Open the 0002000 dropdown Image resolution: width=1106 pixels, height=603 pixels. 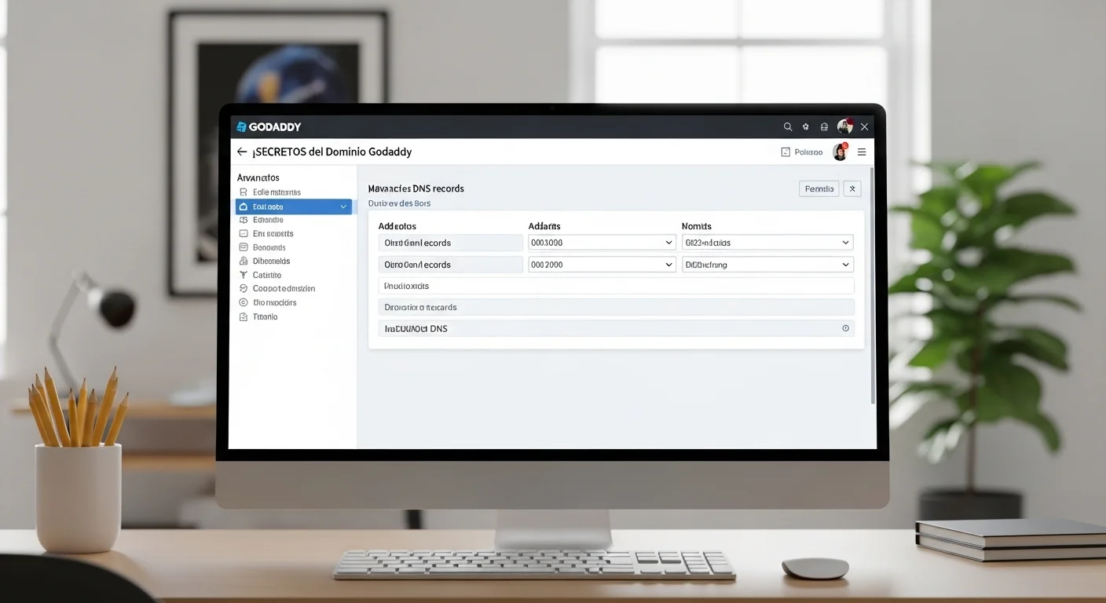tap(602, 265)
